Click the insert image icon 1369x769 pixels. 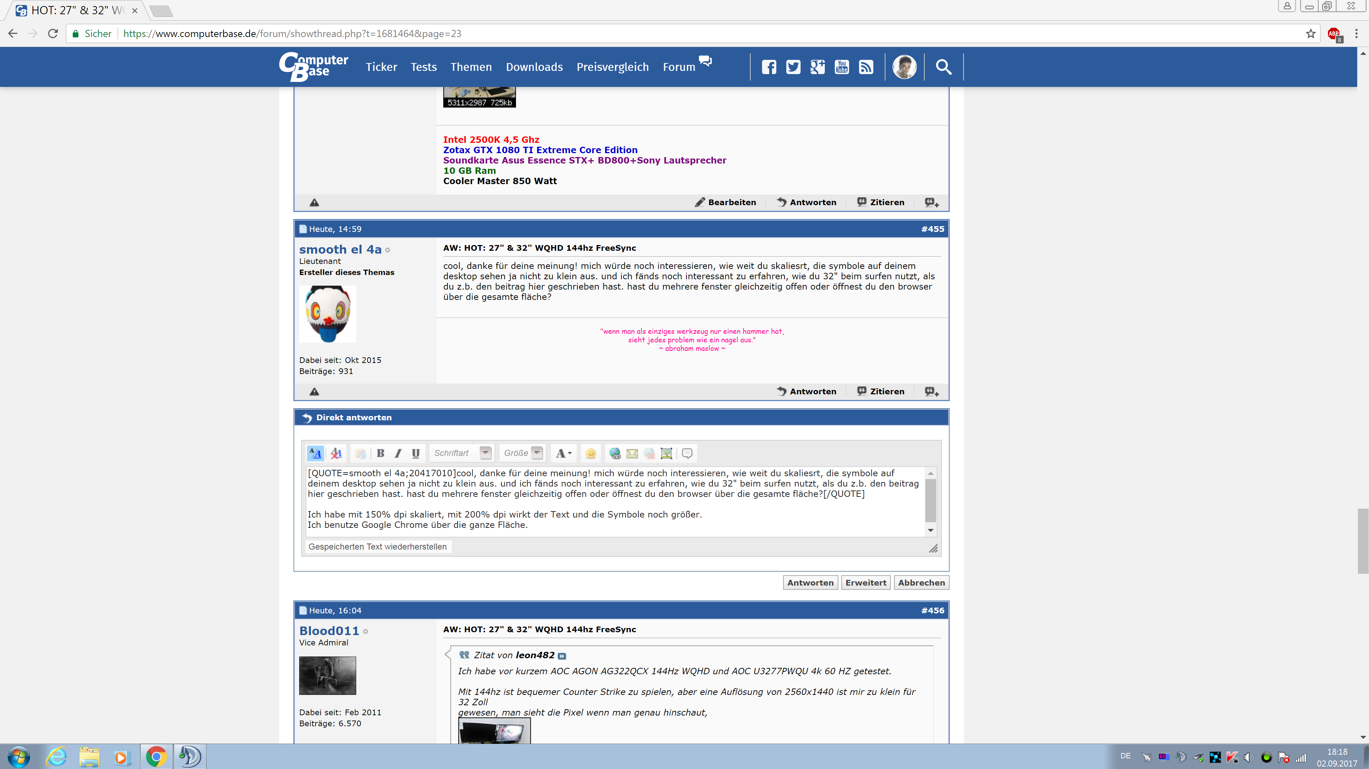(666, 453)
